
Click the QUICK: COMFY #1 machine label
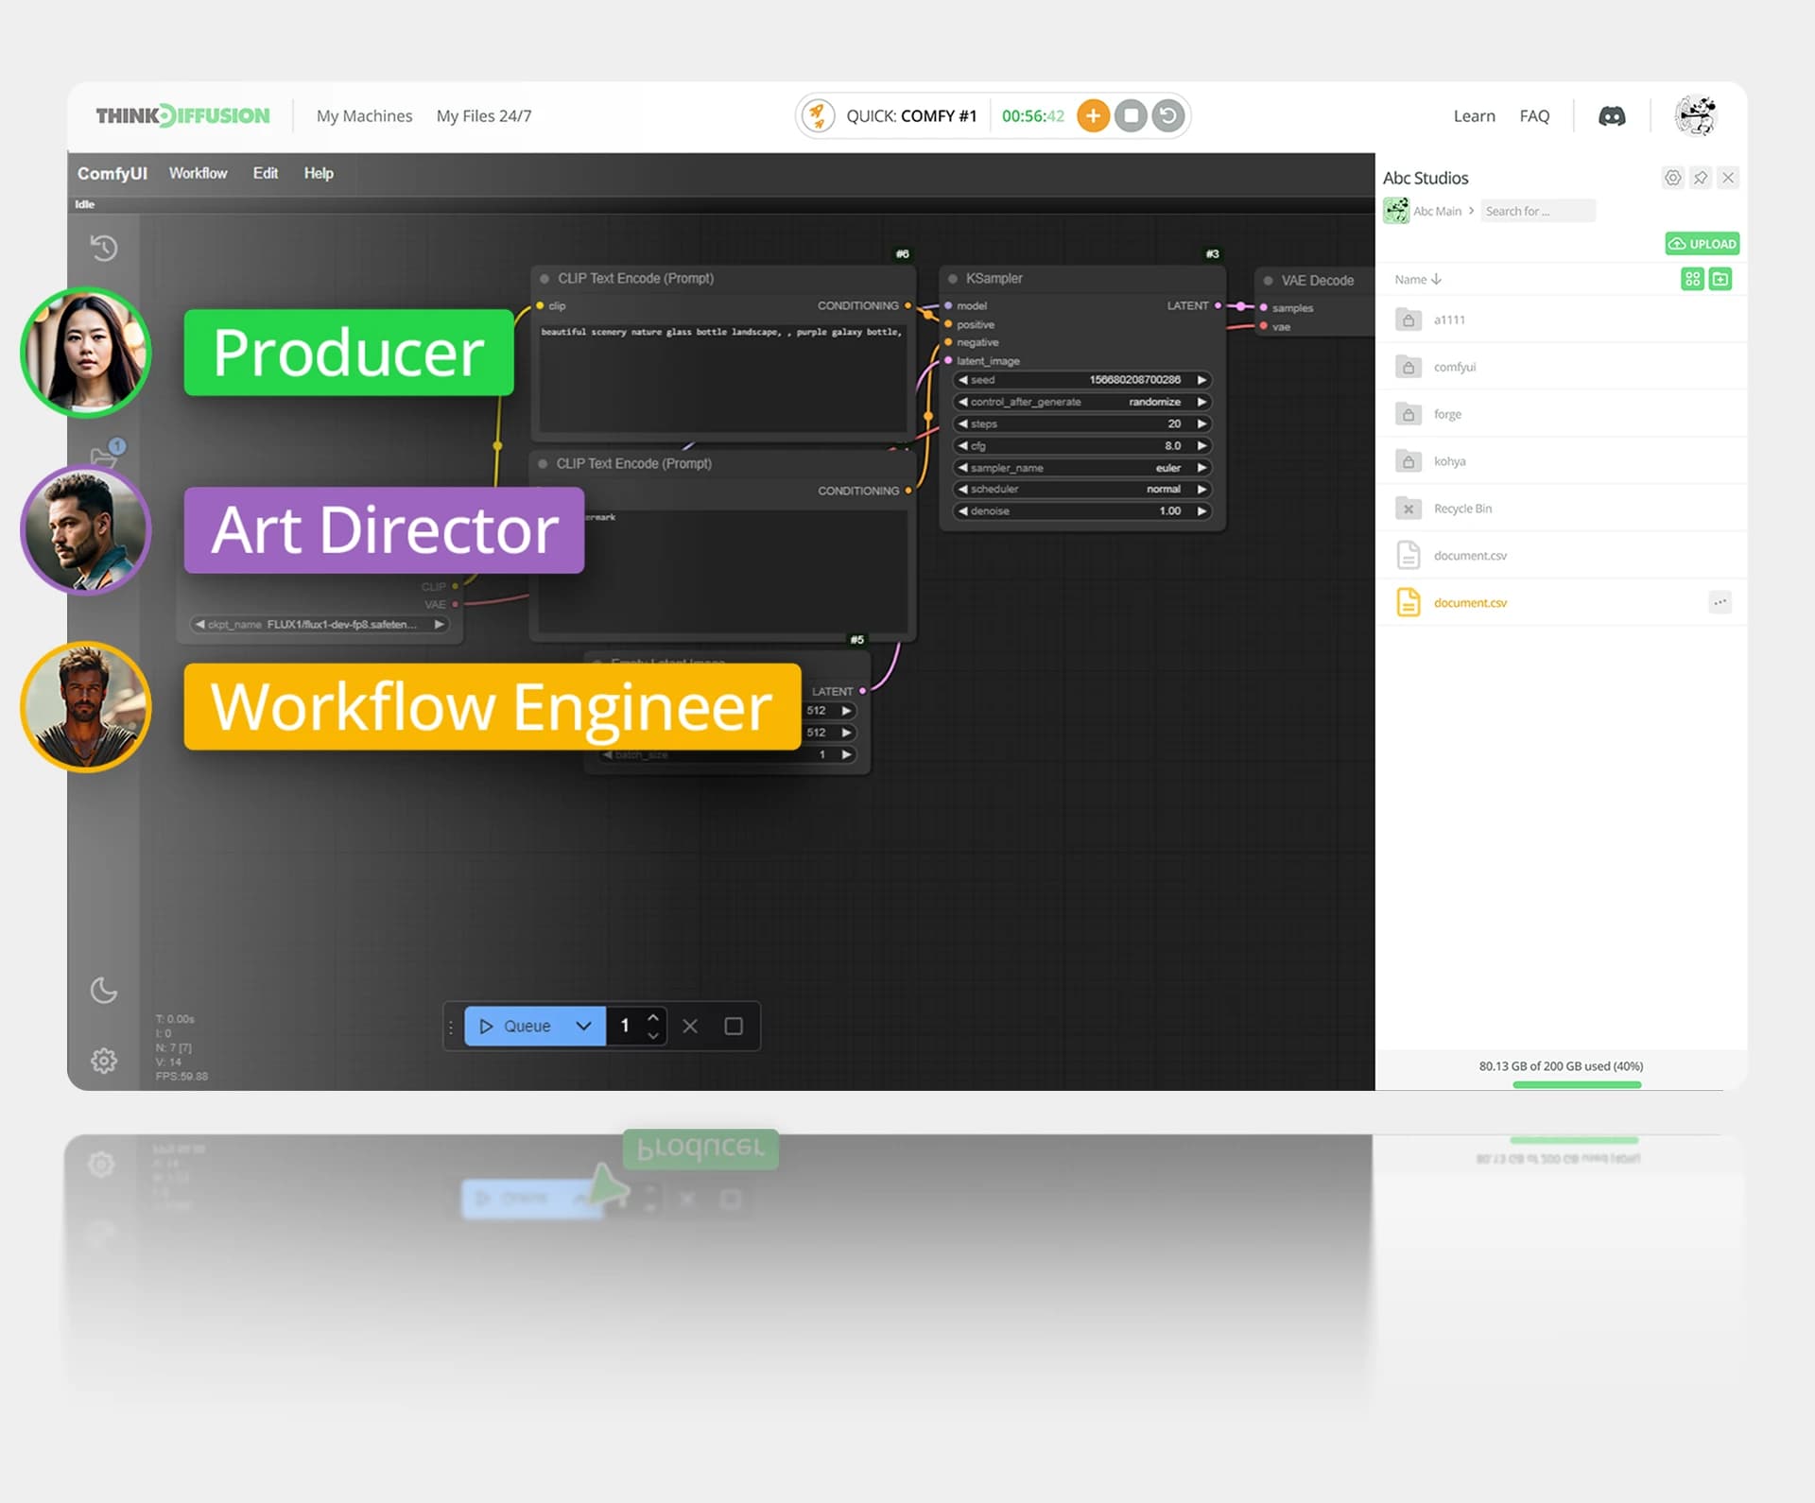(911, 115)
